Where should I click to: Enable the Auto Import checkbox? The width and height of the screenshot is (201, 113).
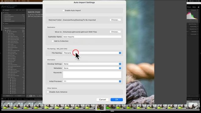click(63, 10)
